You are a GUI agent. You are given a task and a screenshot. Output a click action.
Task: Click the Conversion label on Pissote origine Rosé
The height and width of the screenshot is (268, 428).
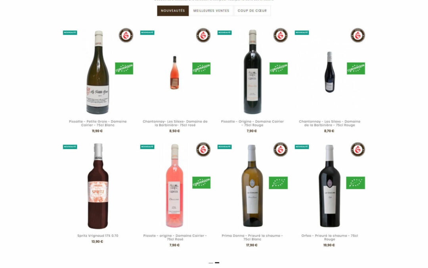click(x=201, y=183)
